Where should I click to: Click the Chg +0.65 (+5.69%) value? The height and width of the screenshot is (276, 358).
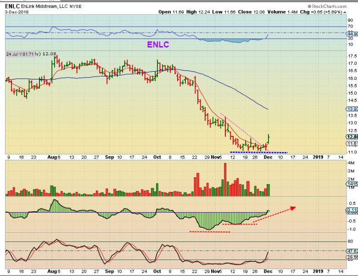321,12
